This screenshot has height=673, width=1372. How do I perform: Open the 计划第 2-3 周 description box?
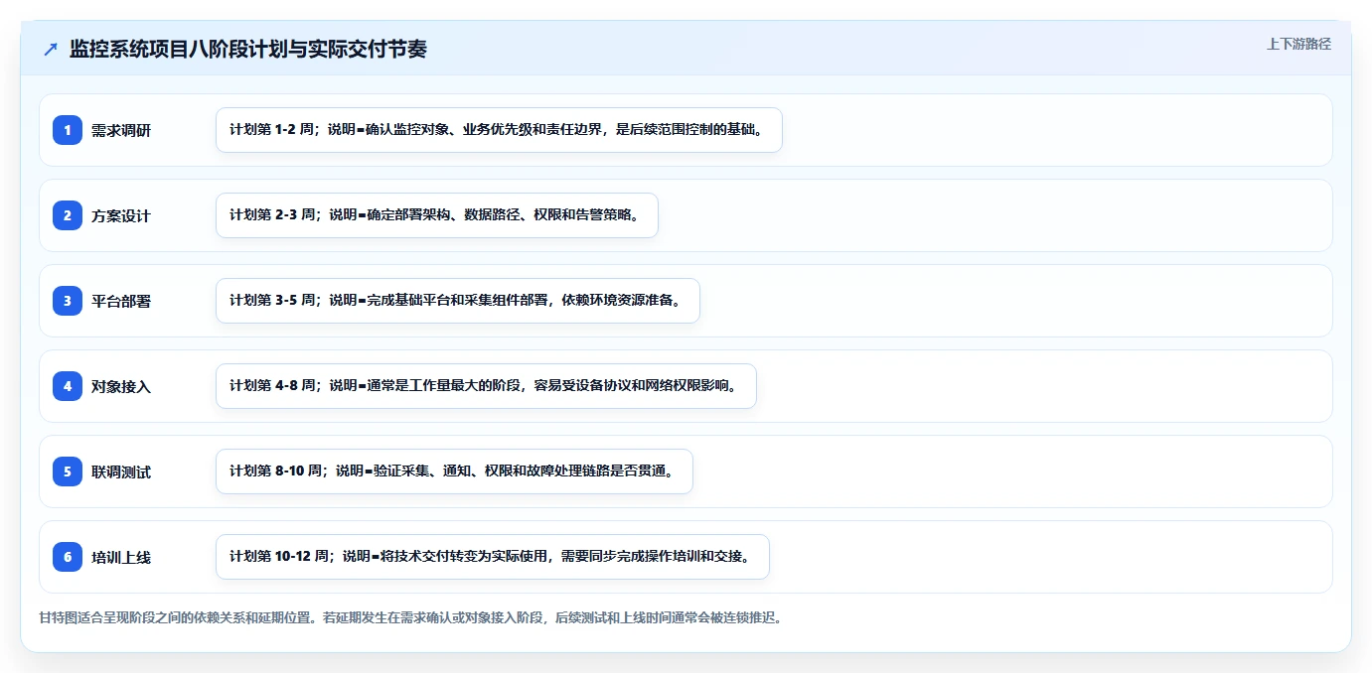pos(437,215)
